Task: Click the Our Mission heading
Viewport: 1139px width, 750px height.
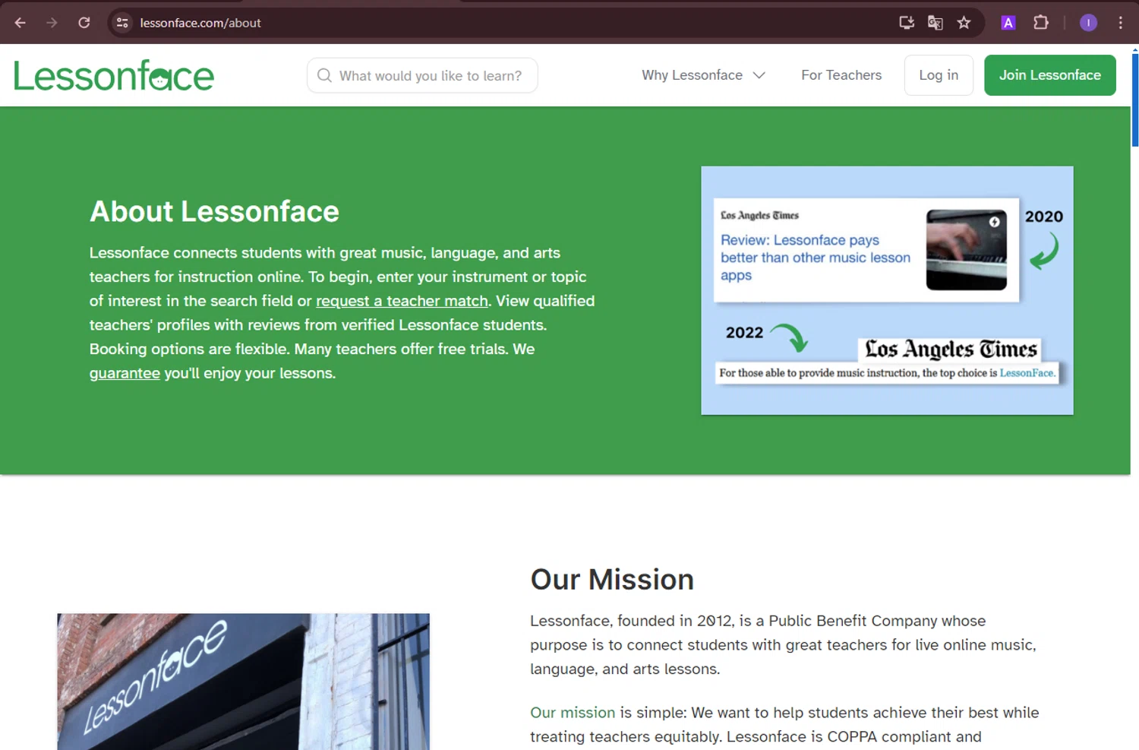Action: (x=612, y=580)
